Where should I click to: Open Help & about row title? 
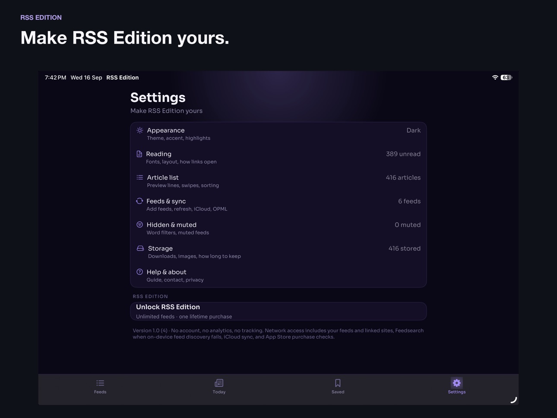pos(167,272)
